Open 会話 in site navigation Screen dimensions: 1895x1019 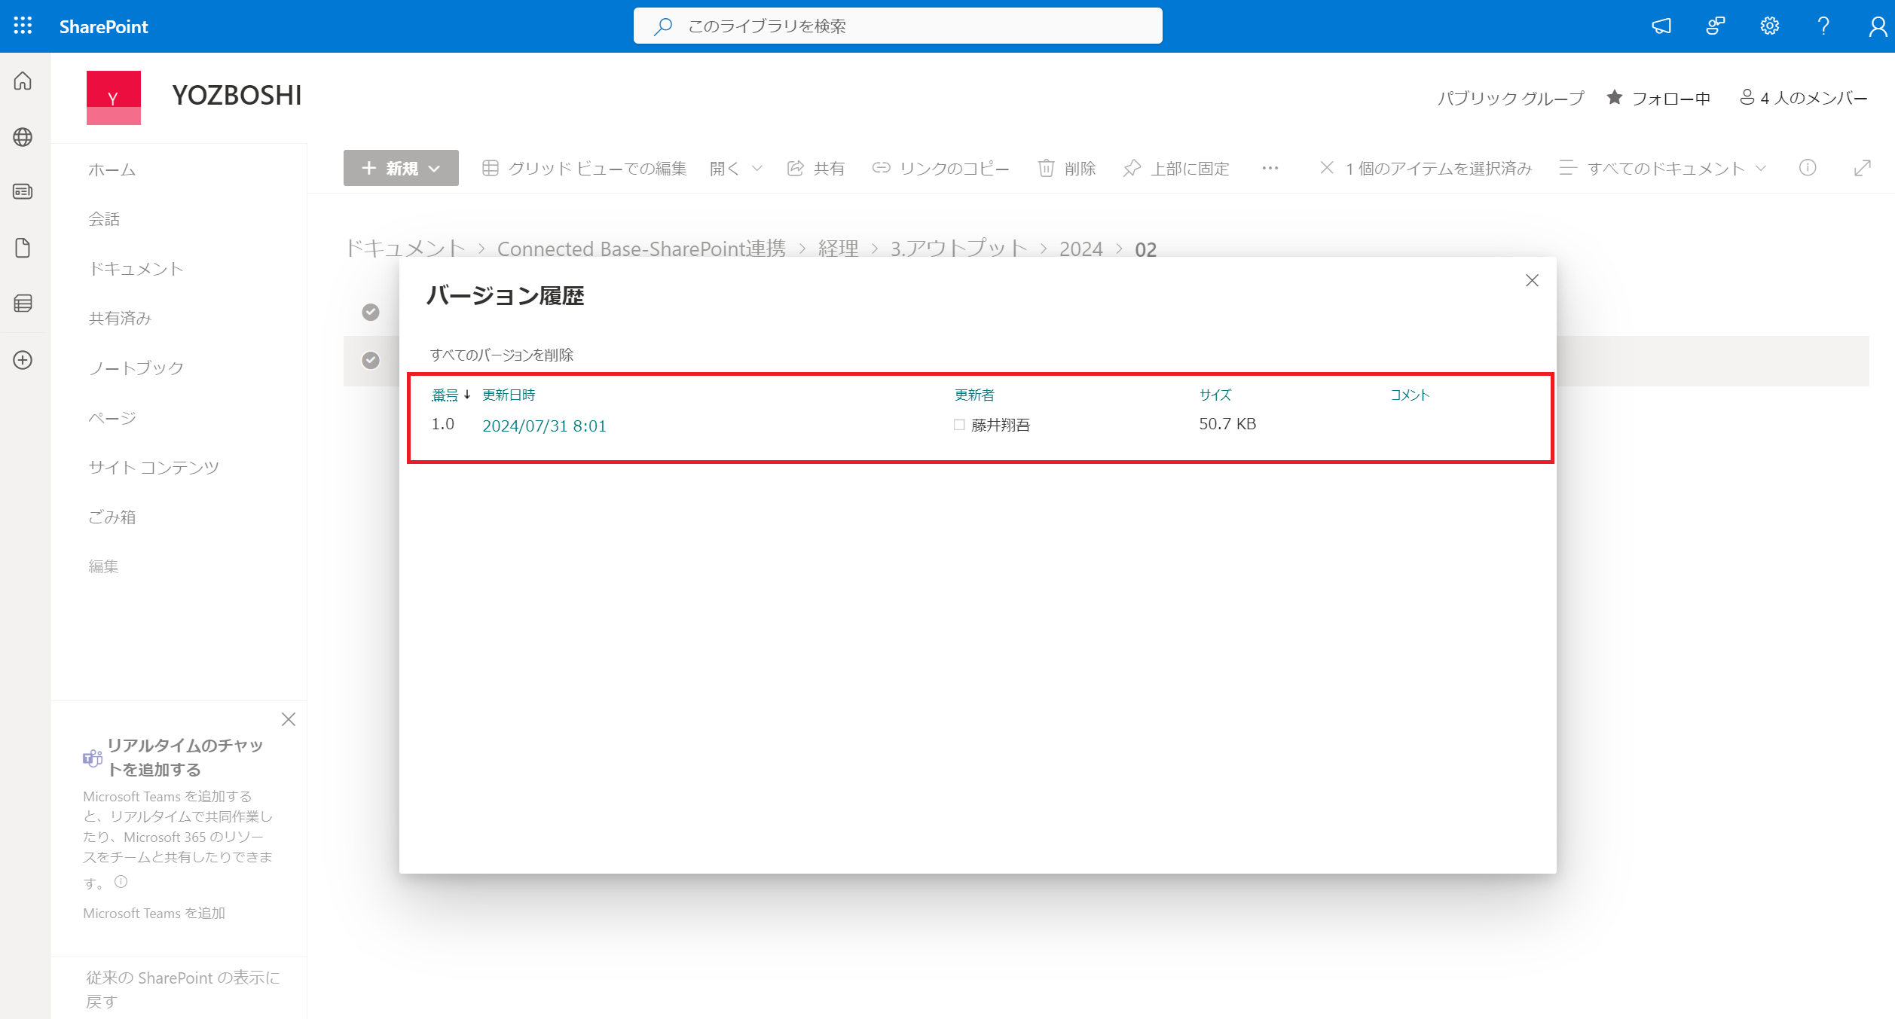pos(104,219)
